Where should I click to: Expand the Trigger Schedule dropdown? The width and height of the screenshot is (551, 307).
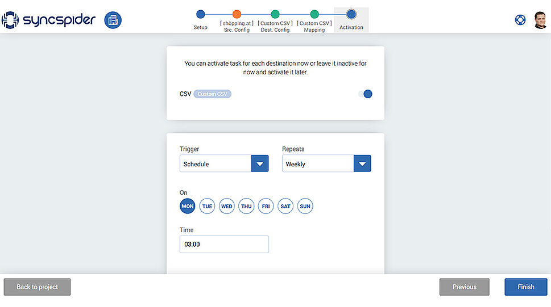224,163
